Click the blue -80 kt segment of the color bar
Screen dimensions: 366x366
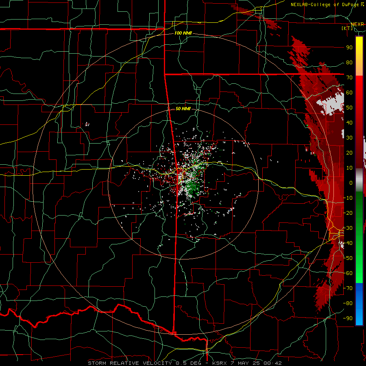pyautogui.click(x=359, y=303)
